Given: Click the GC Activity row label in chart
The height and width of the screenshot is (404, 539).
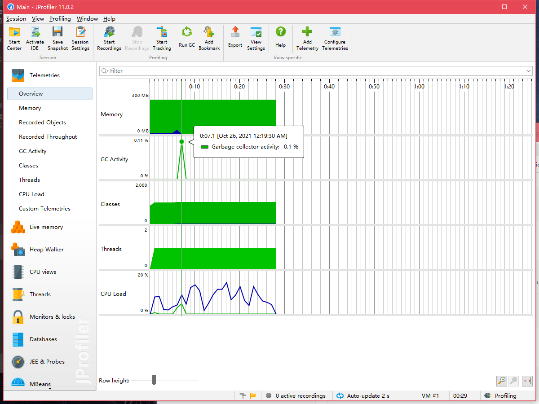Looking at the screenshot, I should 114,159.
